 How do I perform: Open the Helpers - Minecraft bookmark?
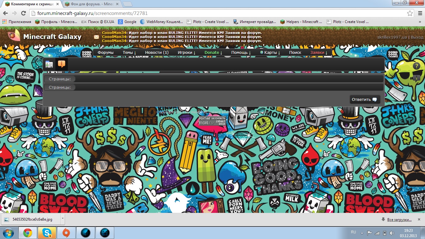(x=301, y=22)
